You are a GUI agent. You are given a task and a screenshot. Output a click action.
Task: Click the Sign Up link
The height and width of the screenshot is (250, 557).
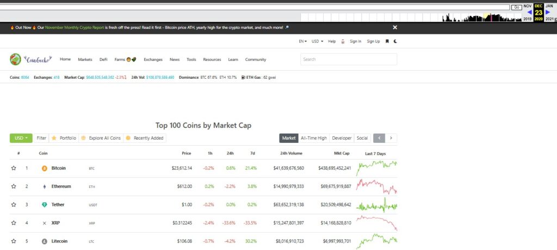point(373,41)
